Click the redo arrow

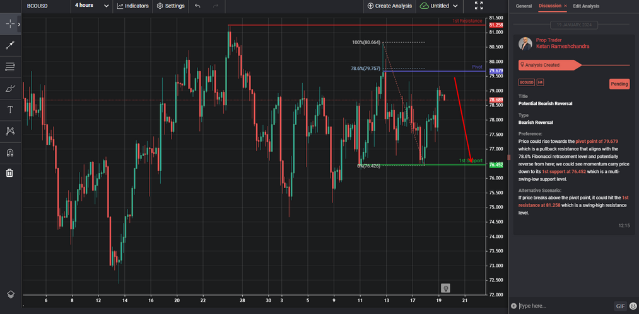click(x=216, y=6)
